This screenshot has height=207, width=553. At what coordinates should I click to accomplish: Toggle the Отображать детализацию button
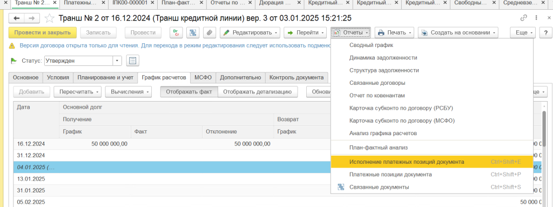pyautogui.click(x=258, y=92)
